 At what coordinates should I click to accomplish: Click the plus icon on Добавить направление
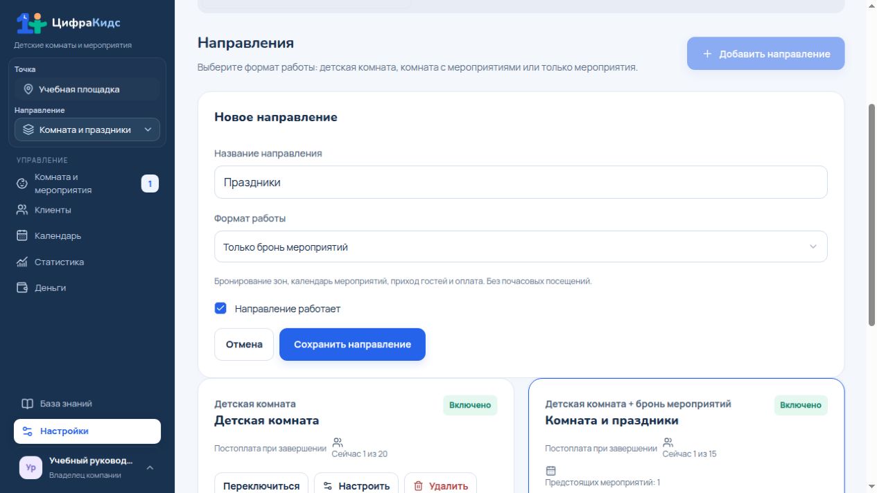707,53
